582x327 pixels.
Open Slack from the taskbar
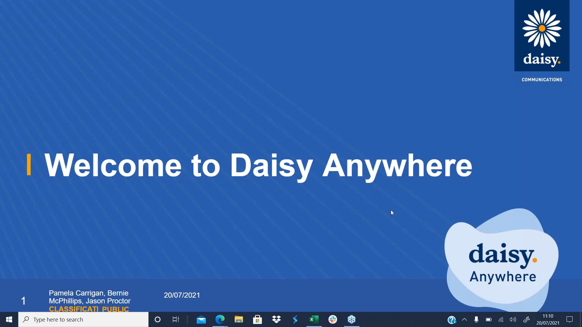tap(333, 319)
